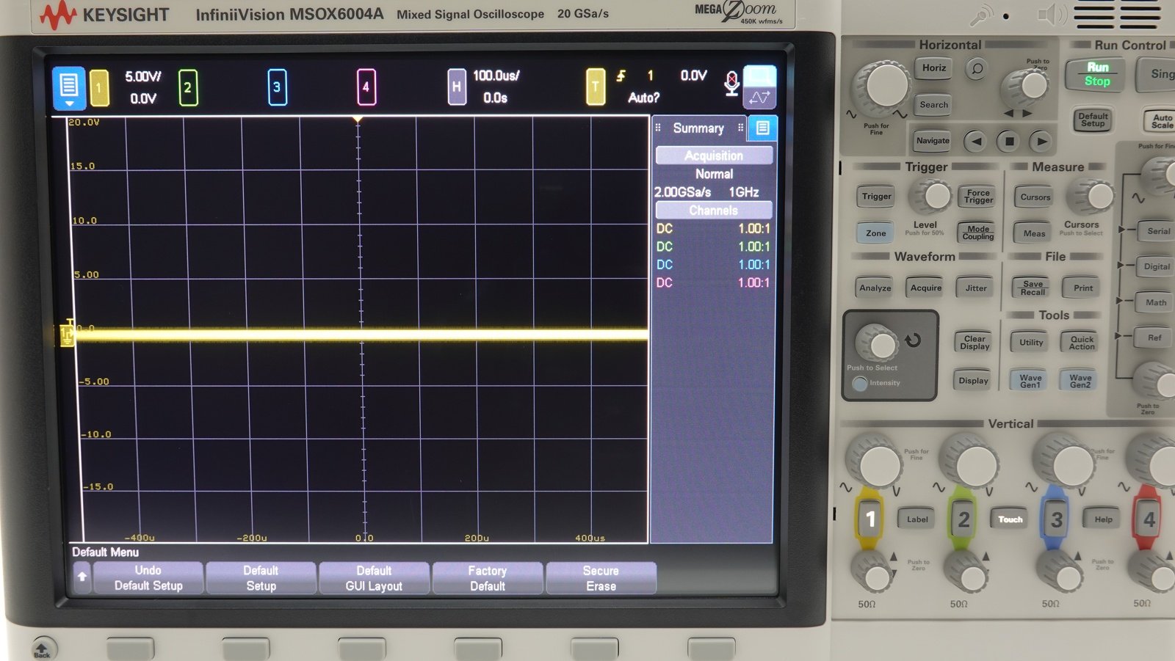
Task: Click the Acquire button
Action: 926,288
